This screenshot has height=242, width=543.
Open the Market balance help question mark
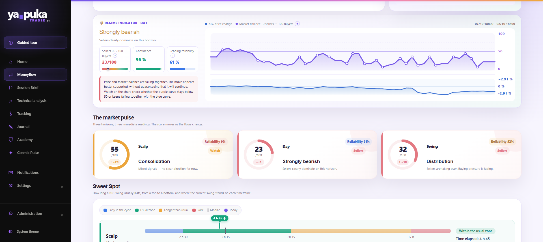coord(297,24)
